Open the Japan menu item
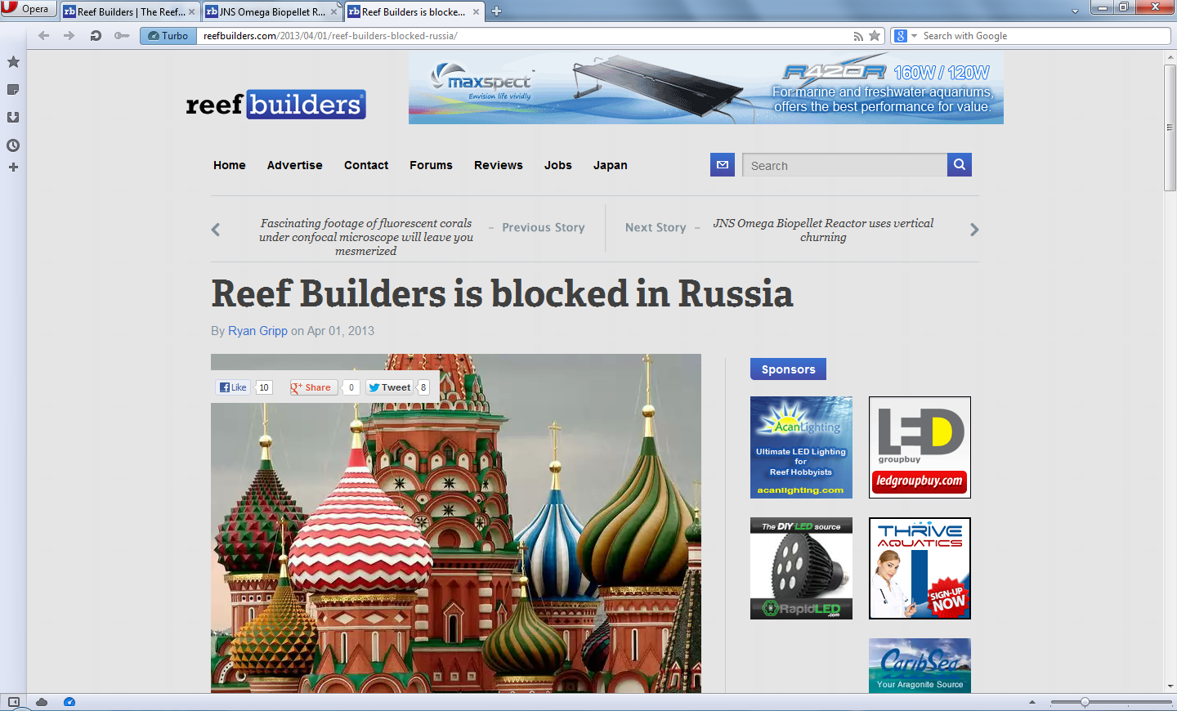The width and height of the screenshot is (1177, 711). point(611,165)
